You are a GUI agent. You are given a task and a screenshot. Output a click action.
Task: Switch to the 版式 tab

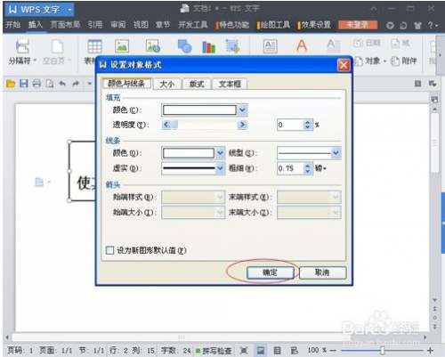point(197,84)
